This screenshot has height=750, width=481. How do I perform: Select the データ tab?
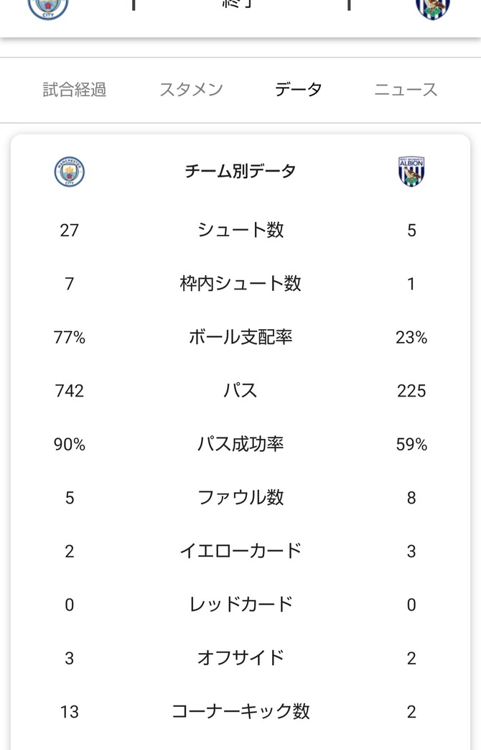pyautogui.click(x=299, y=90)
